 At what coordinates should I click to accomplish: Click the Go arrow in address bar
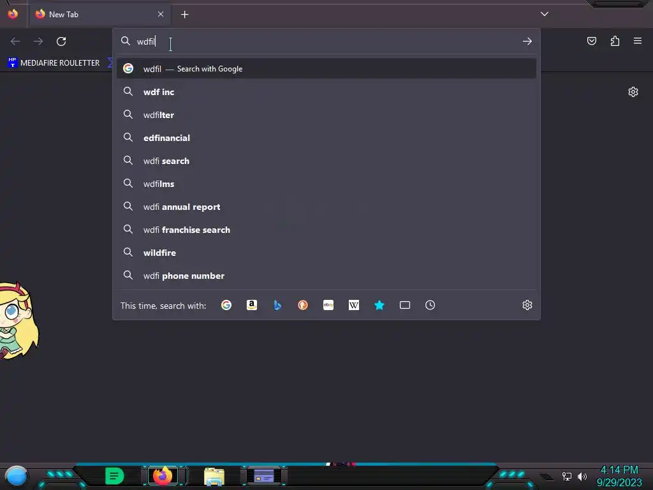point(527,41)
